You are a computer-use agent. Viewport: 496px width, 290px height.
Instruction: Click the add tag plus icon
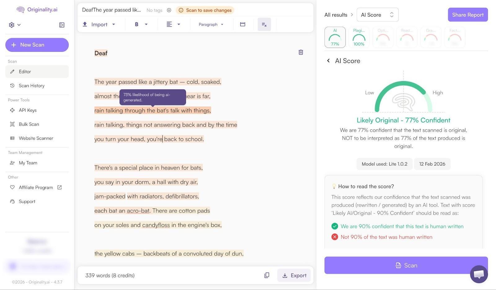(x=169, y=10)
